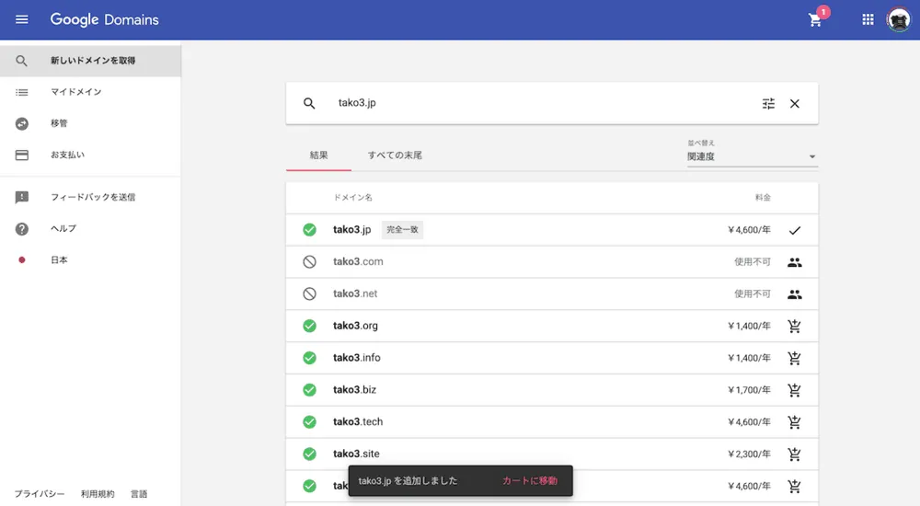Go to お支払い in the sidebar
Screen dimensions: 920x506
pos(67,155)
